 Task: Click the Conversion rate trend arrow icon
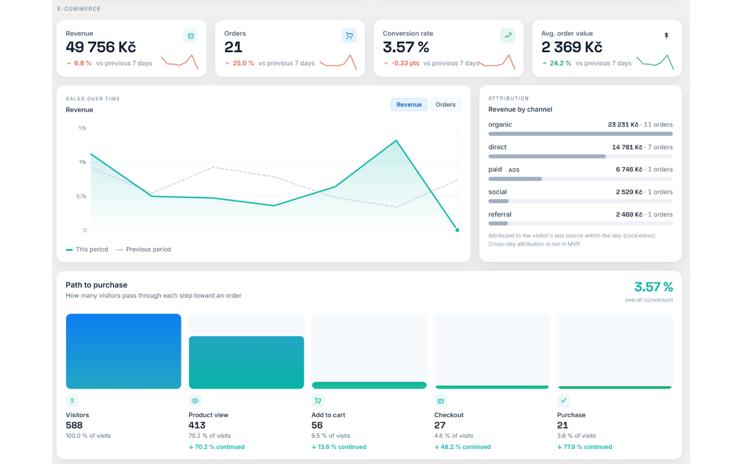508,35
